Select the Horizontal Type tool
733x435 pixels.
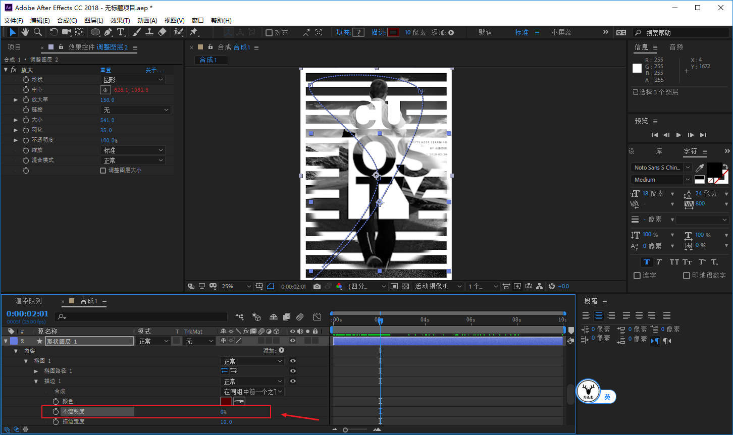point(121,32)
